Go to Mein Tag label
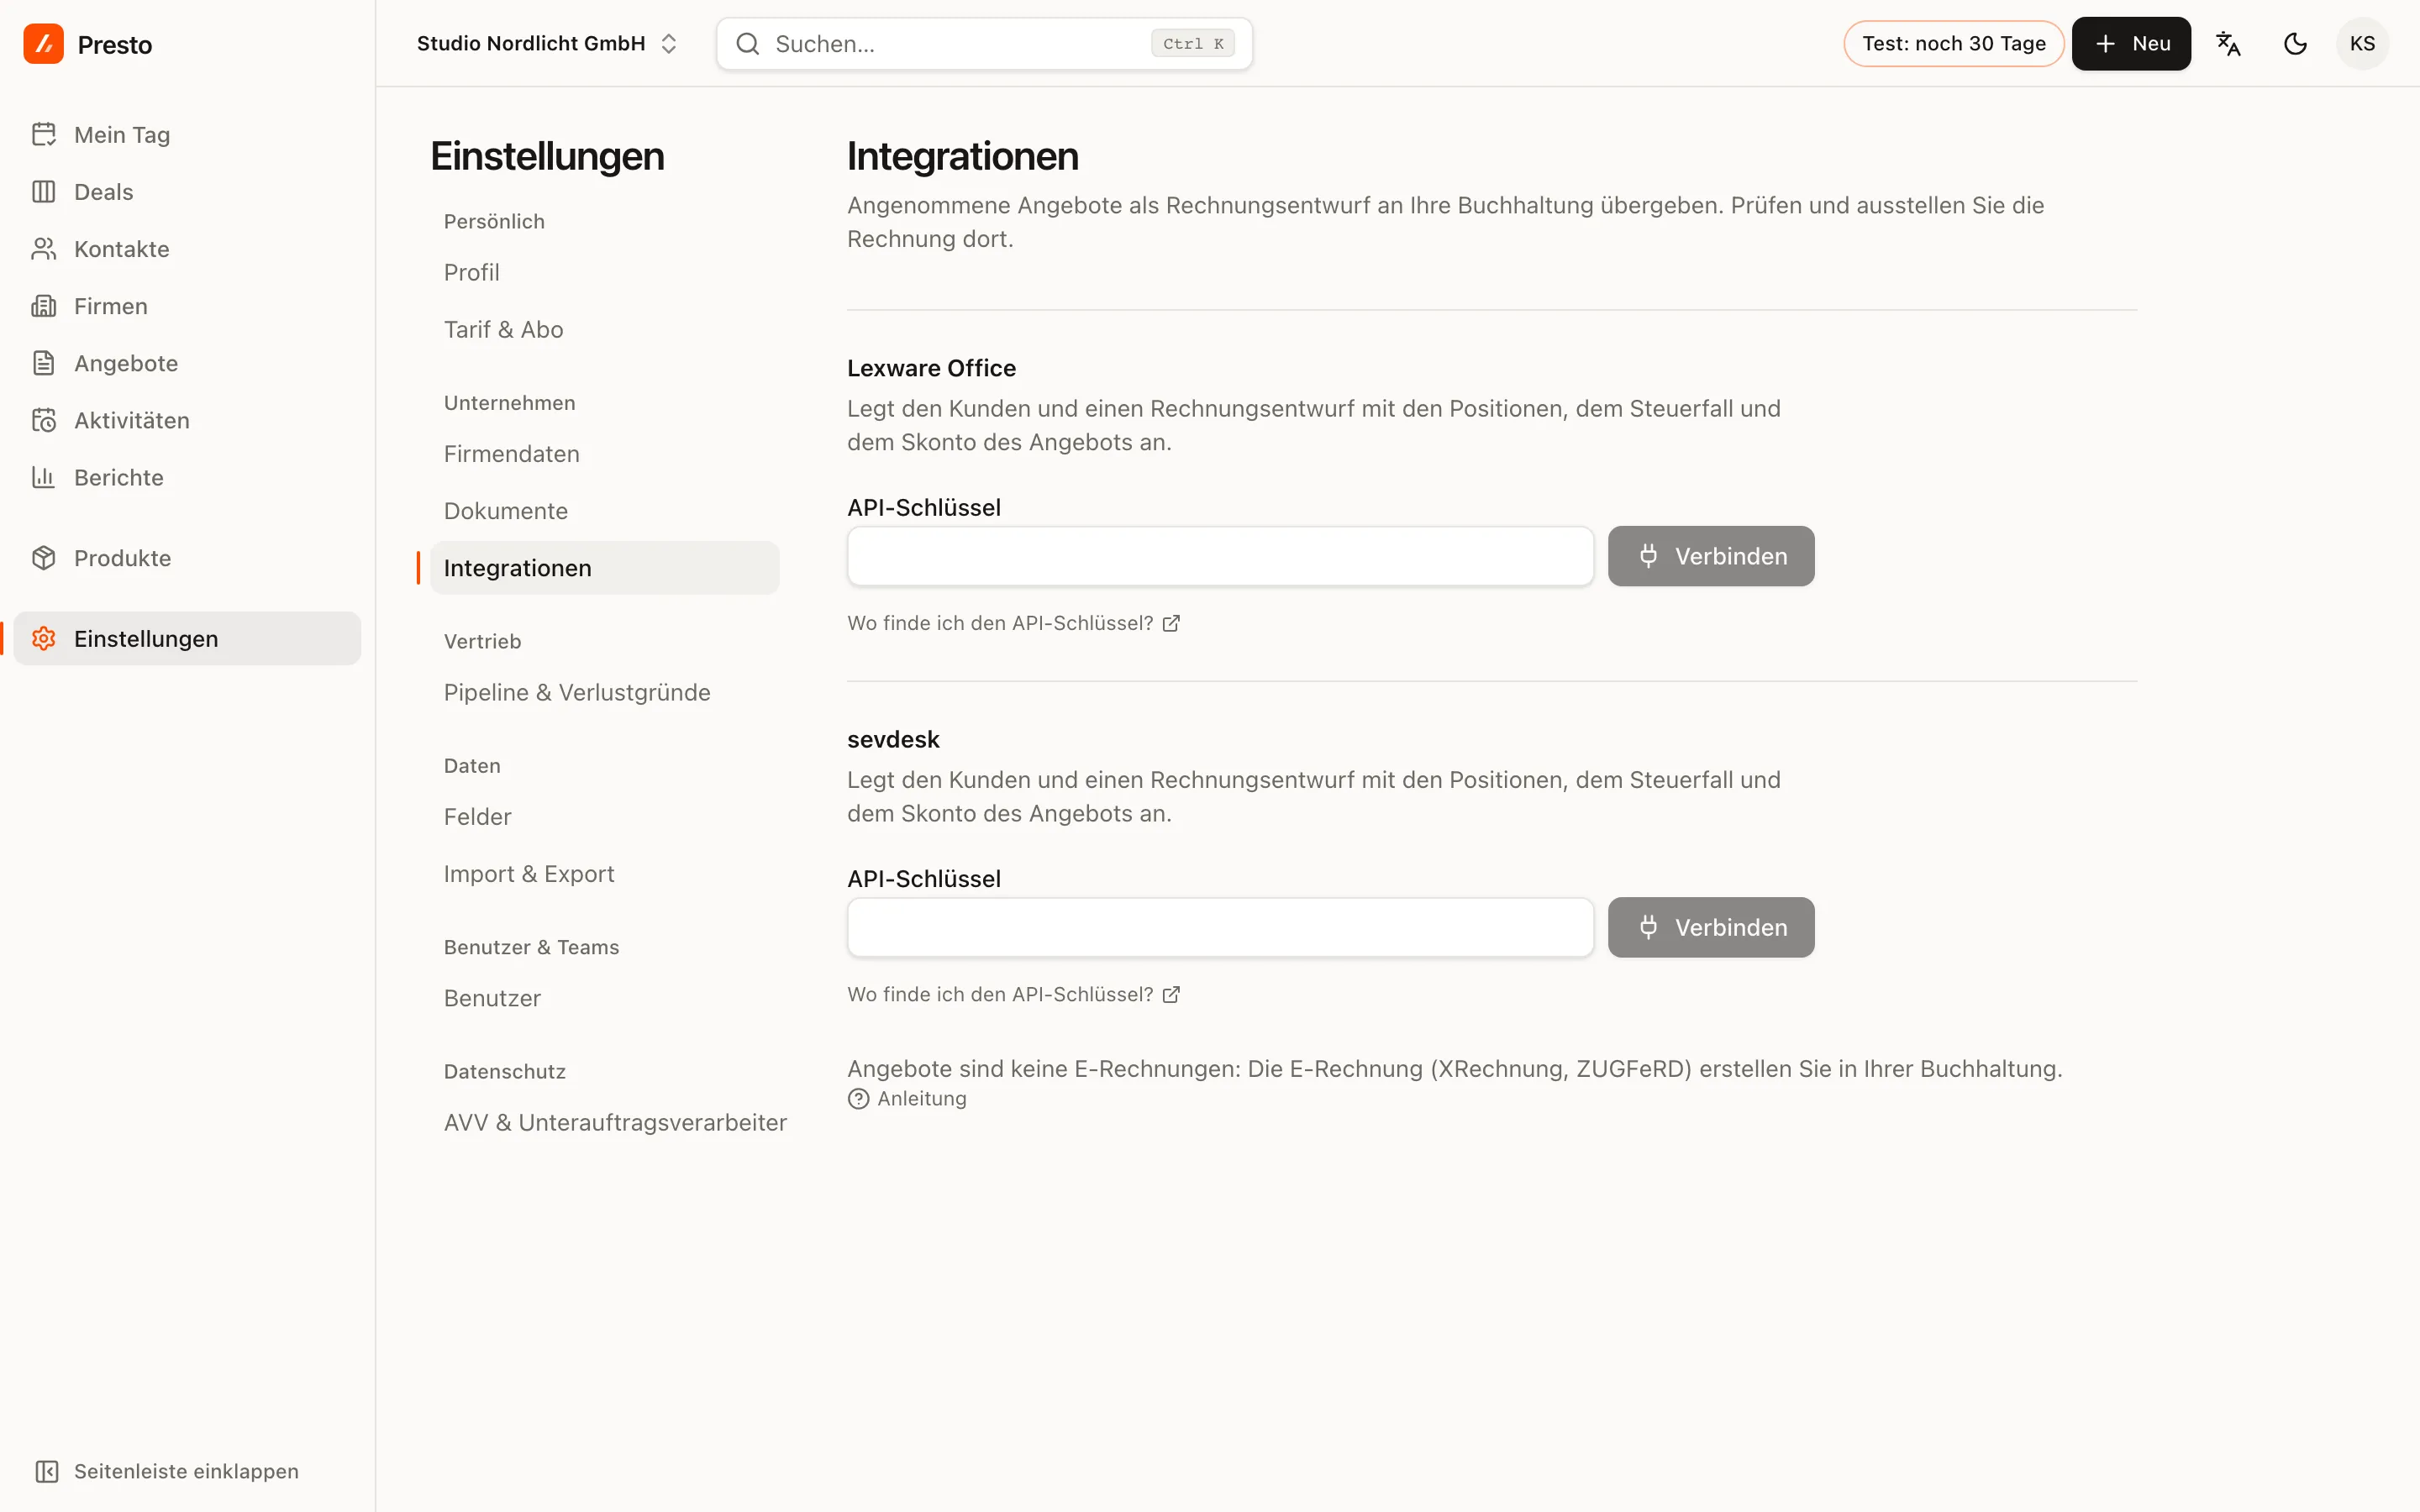2420x1512 pixels. point(122,134)
